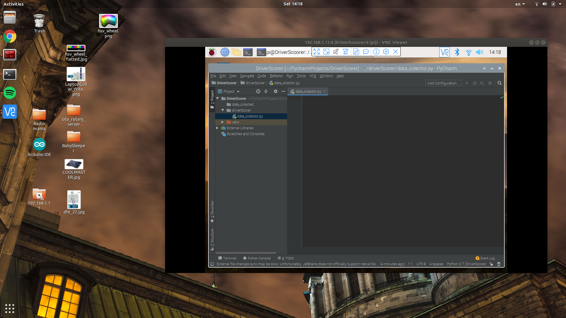The width and height of the screenshot is (566, 318).
Task: Click locate-in-project crosshair icon
Action: tap(258, 91)
